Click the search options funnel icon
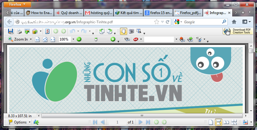257x130 pixels. tap(199, 39)
